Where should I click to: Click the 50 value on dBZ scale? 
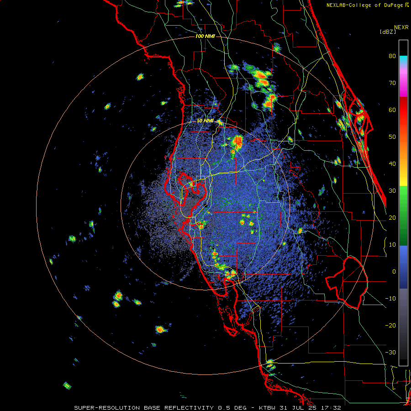[x=392, y=137]
